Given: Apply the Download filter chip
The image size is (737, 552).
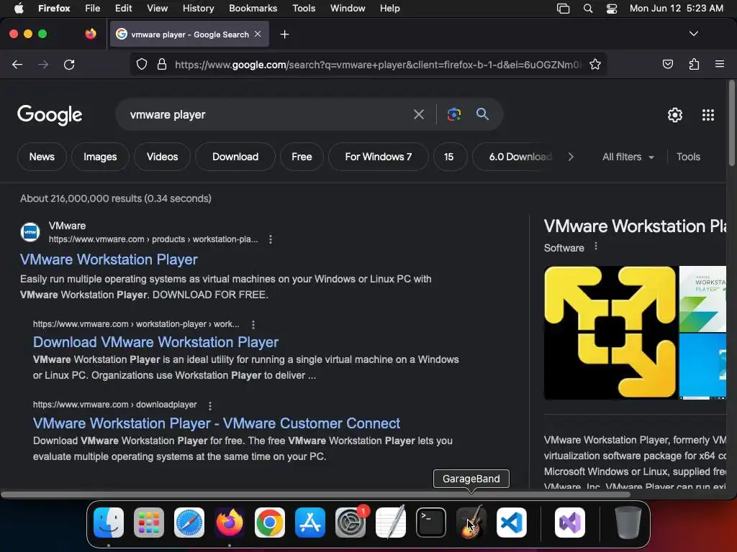Looking at the screenshot, I should 235,157.
